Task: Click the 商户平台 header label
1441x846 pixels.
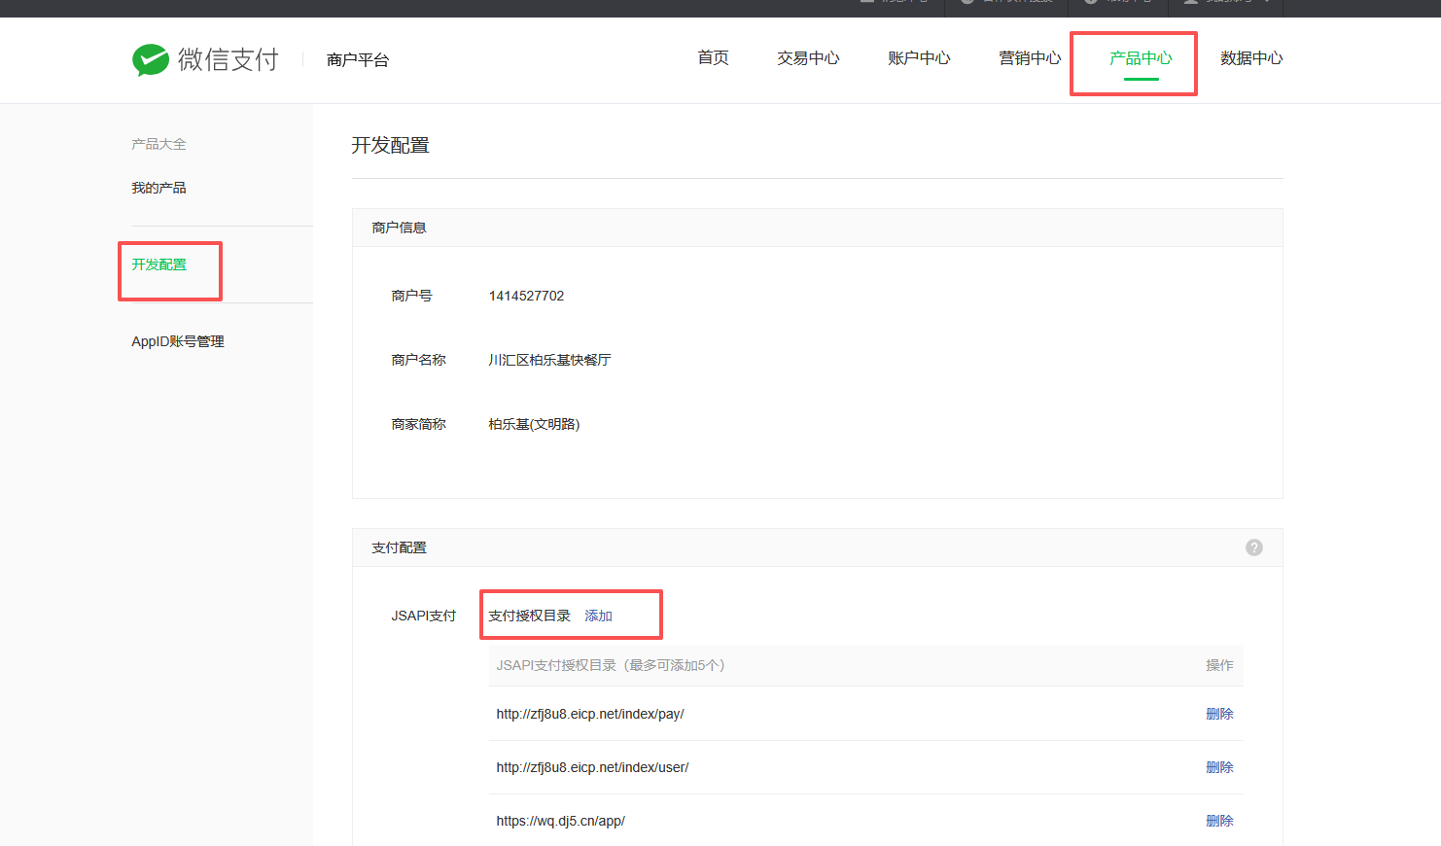Action: click(x=358, y=60)
